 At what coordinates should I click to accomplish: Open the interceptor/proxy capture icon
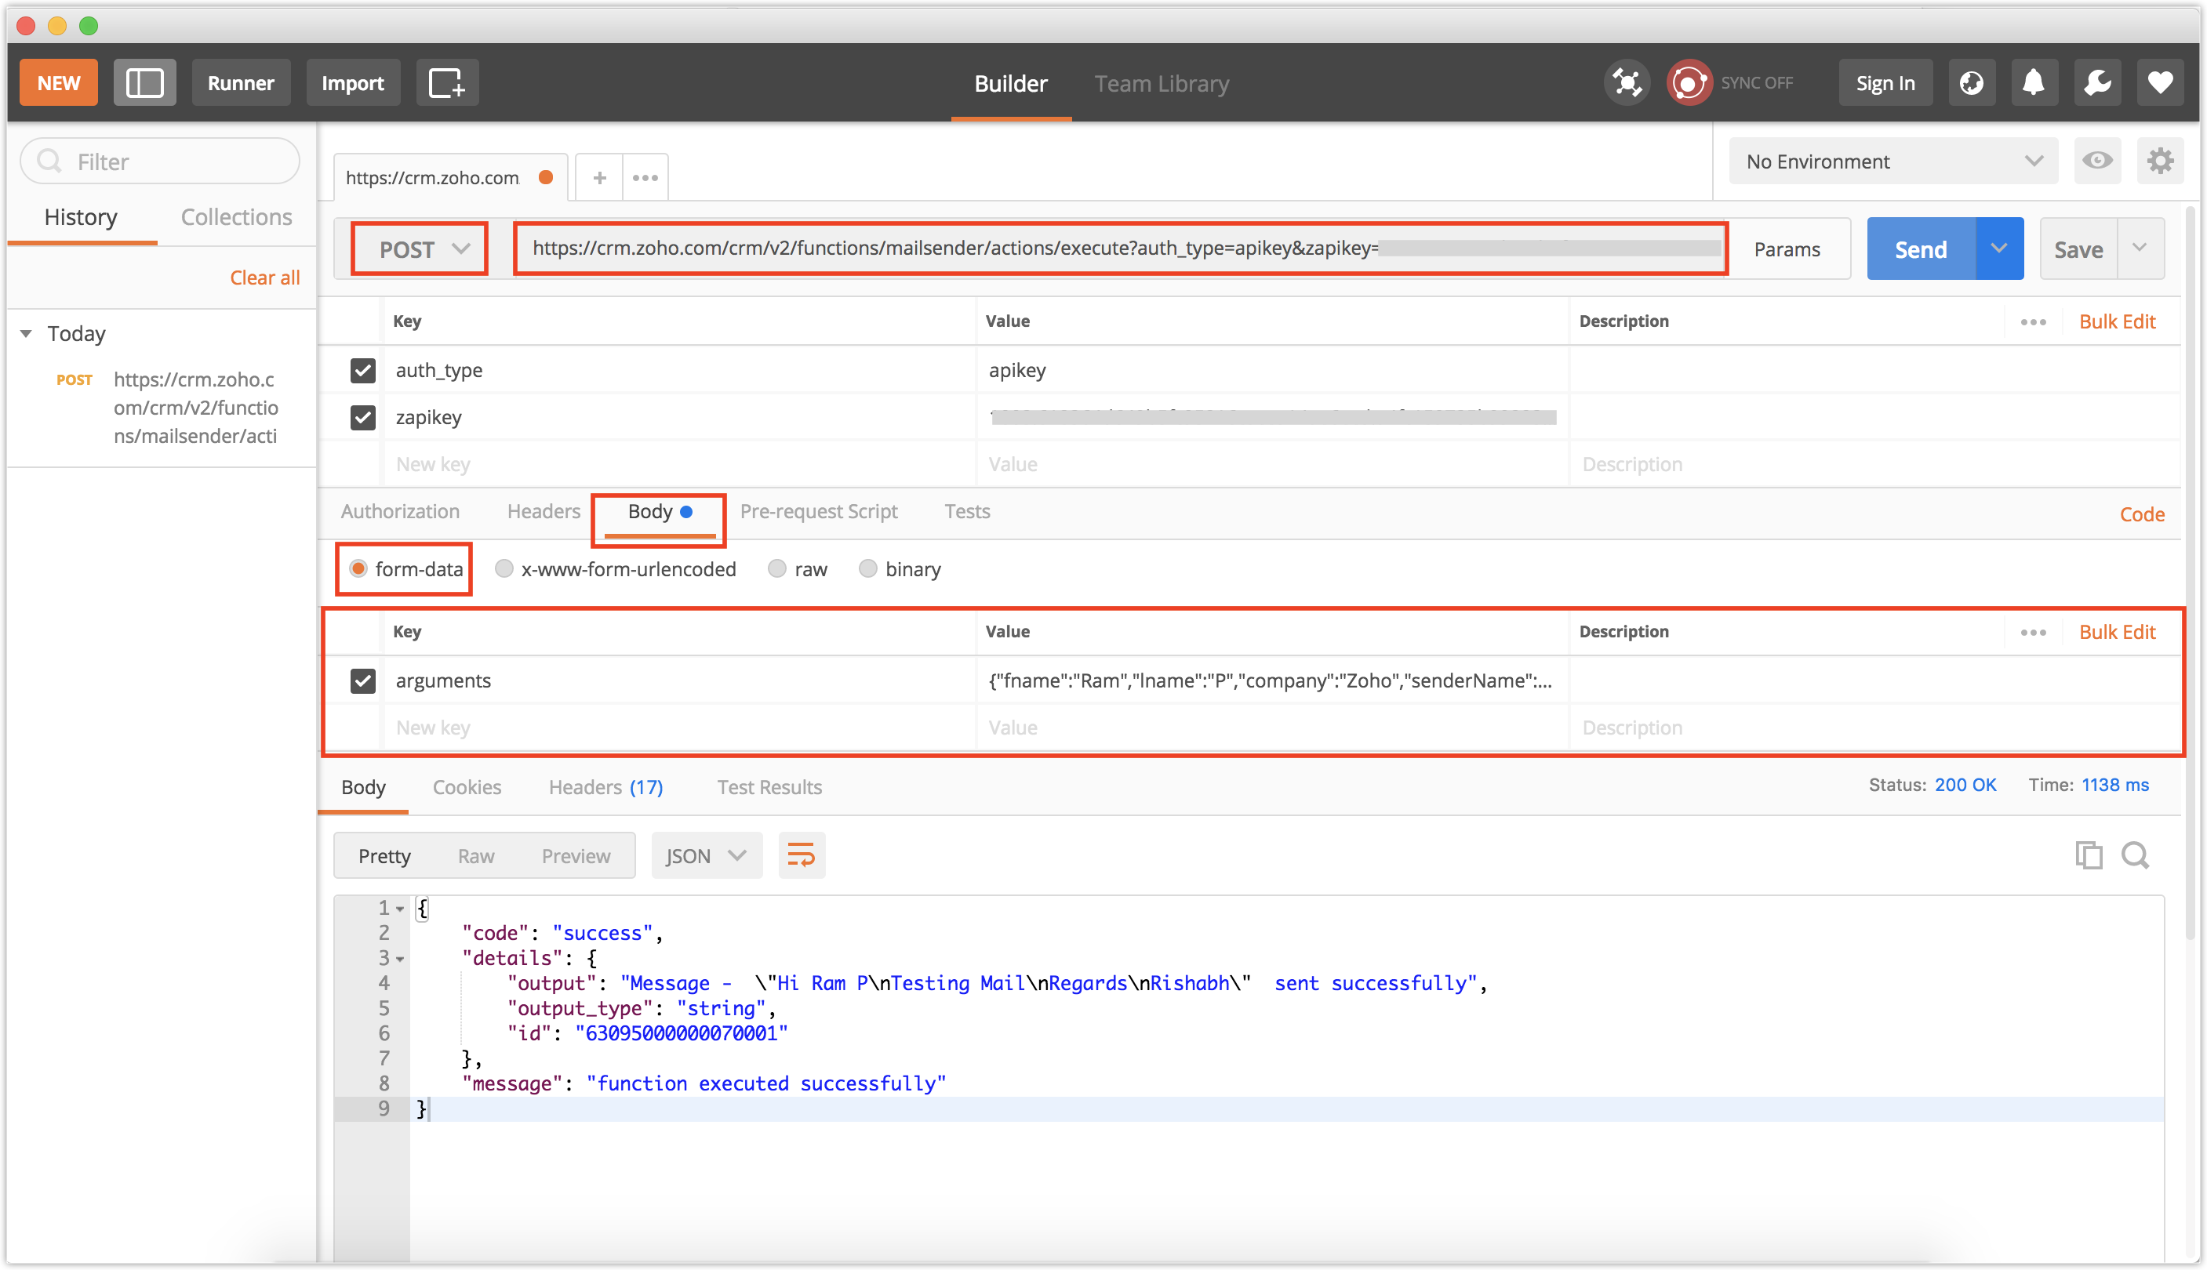pos(1627,83)
